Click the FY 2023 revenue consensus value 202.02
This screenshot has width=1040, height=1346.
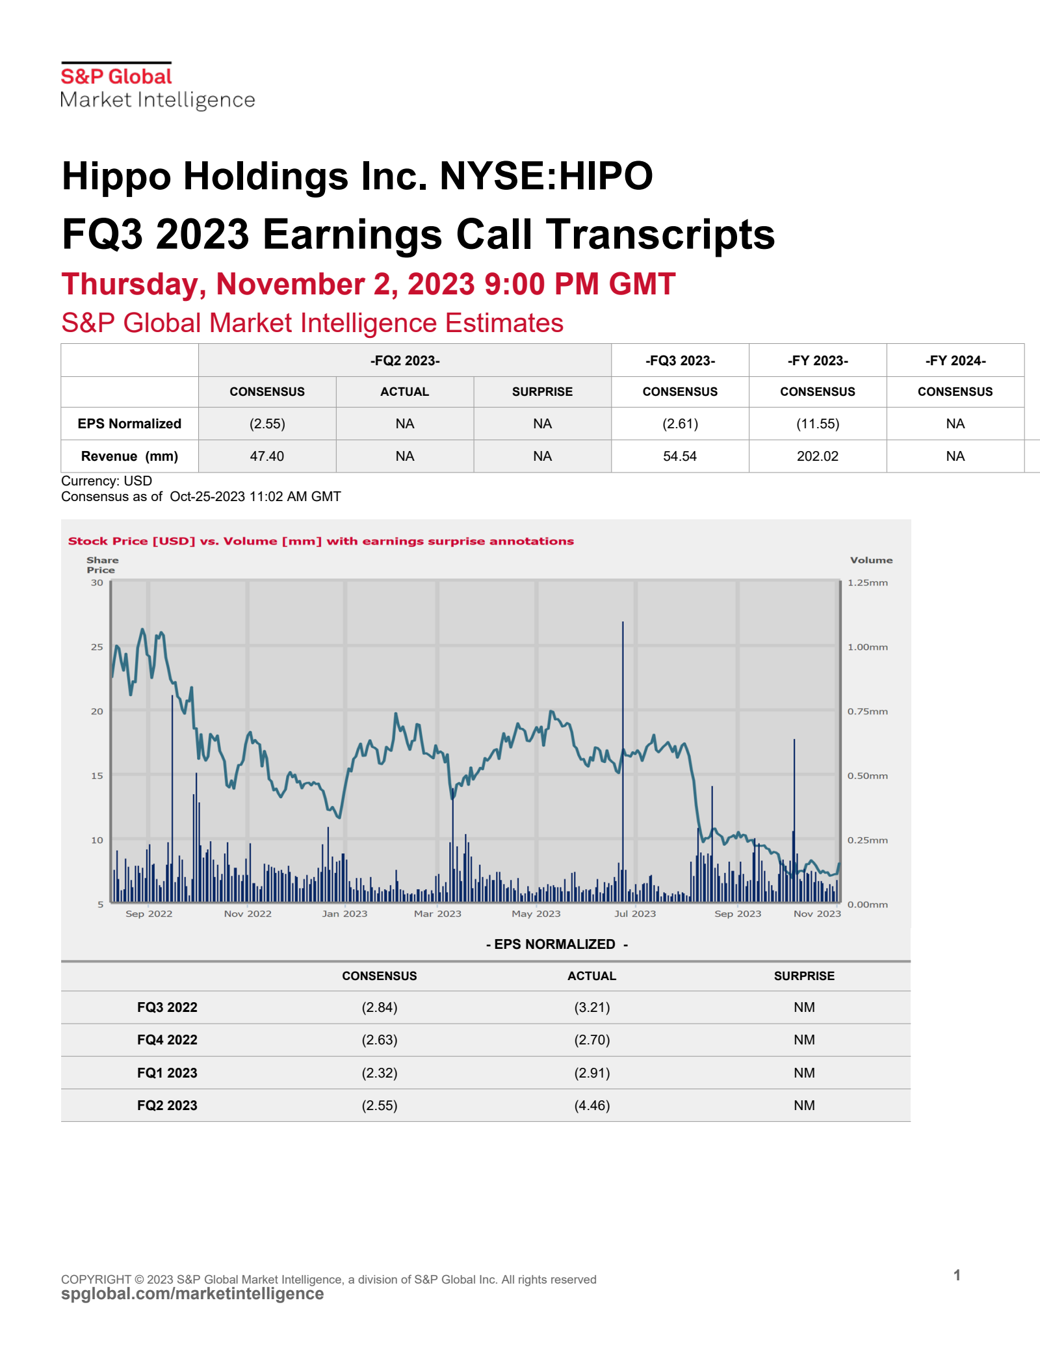point(817,456)
